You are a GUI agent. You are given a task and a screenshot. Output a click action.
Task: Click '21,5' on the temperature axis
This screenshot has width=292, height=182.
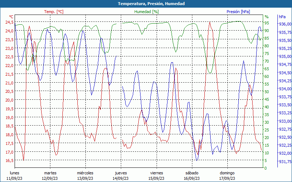pos(9,74)
